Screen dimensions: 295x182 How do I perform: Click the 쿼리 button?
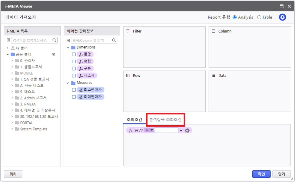coord(13,174)
